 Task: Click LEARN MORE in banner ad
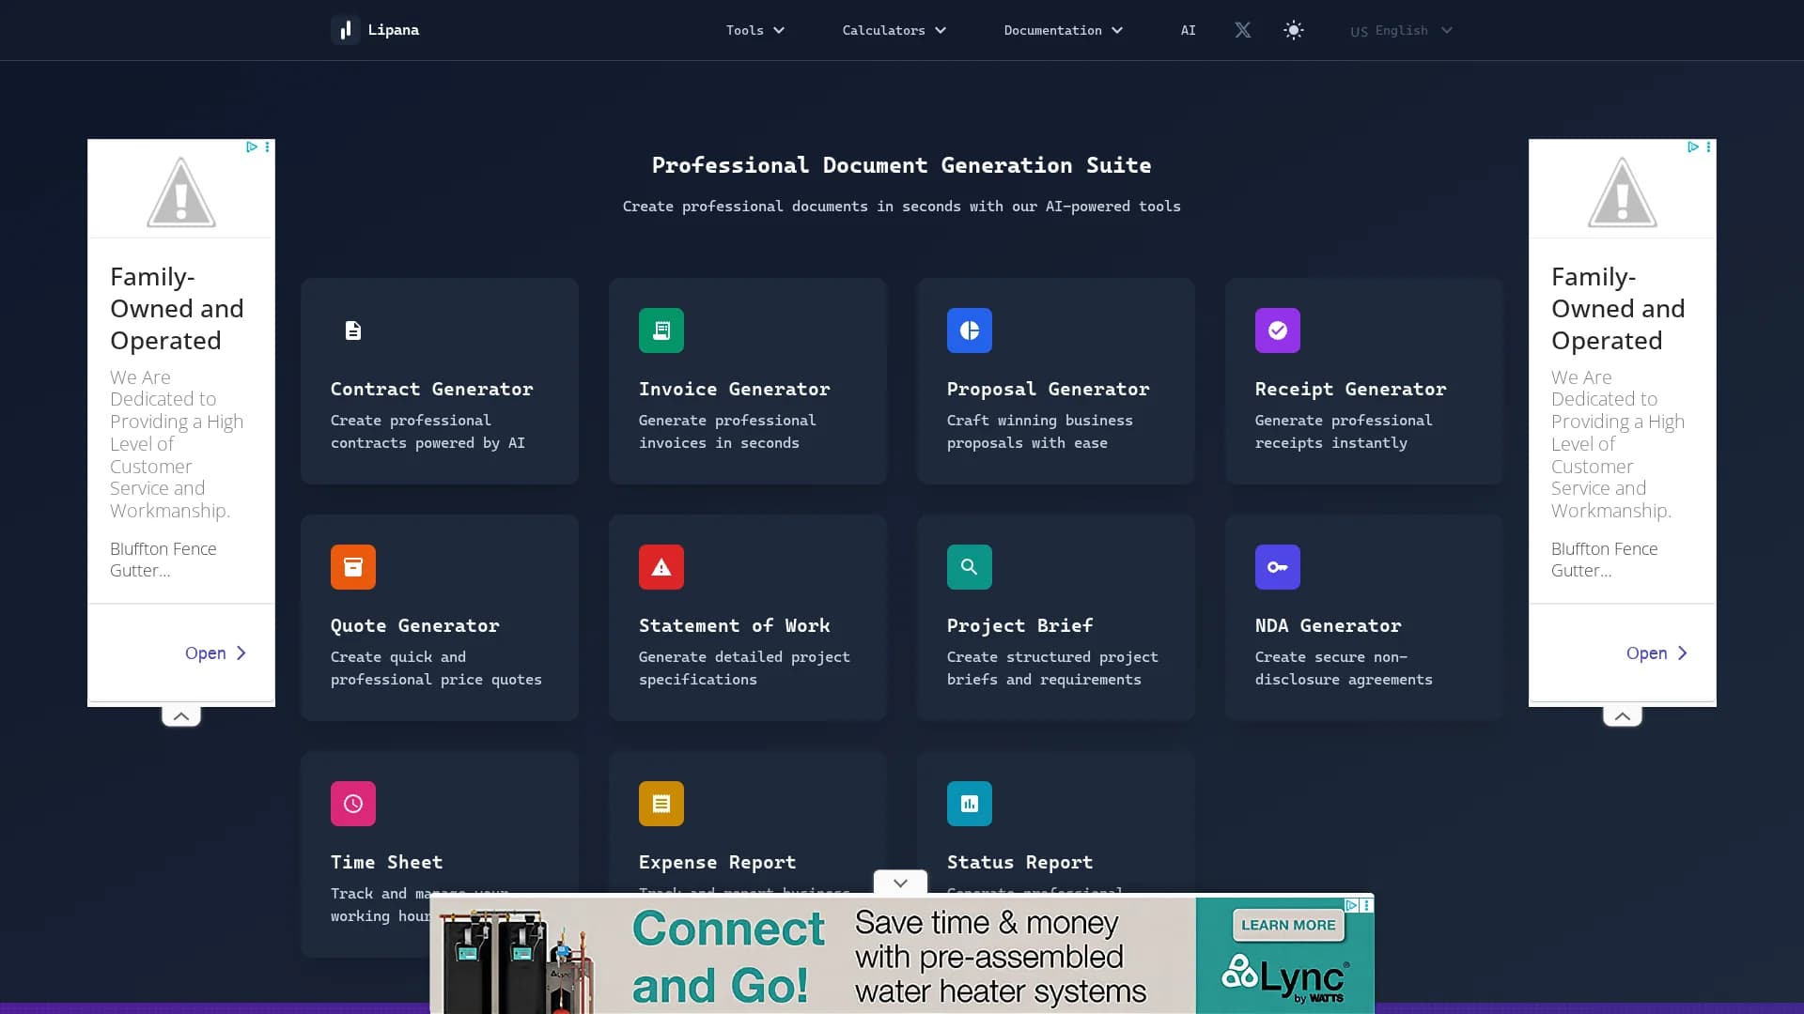tap(1288, 926)
